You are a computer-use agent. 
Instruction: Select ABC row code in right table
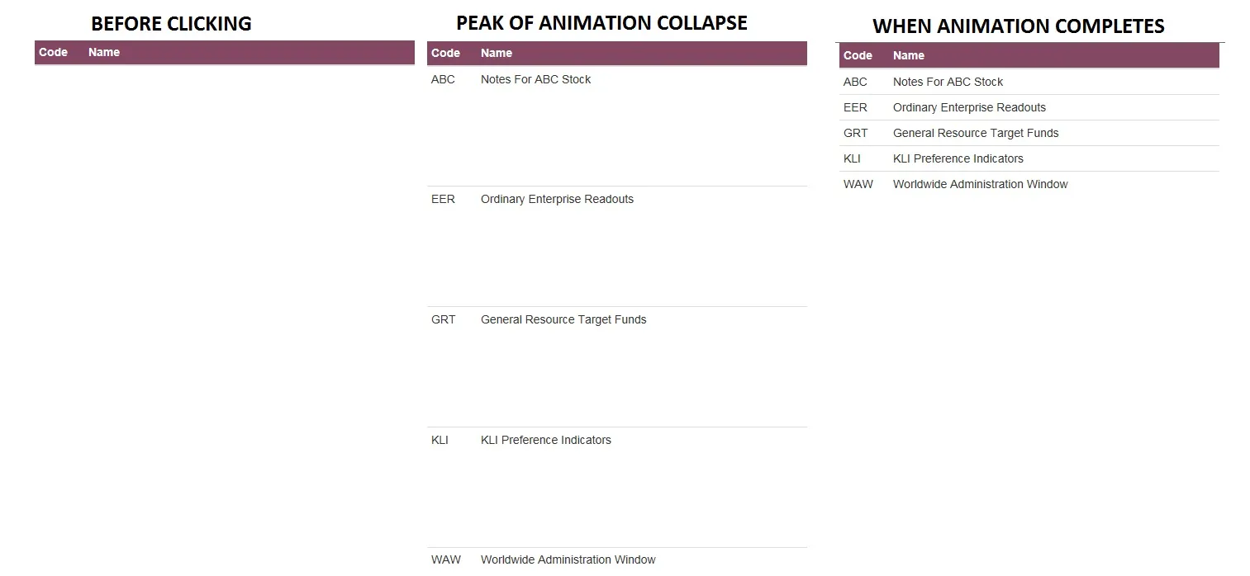click(855, 82)
